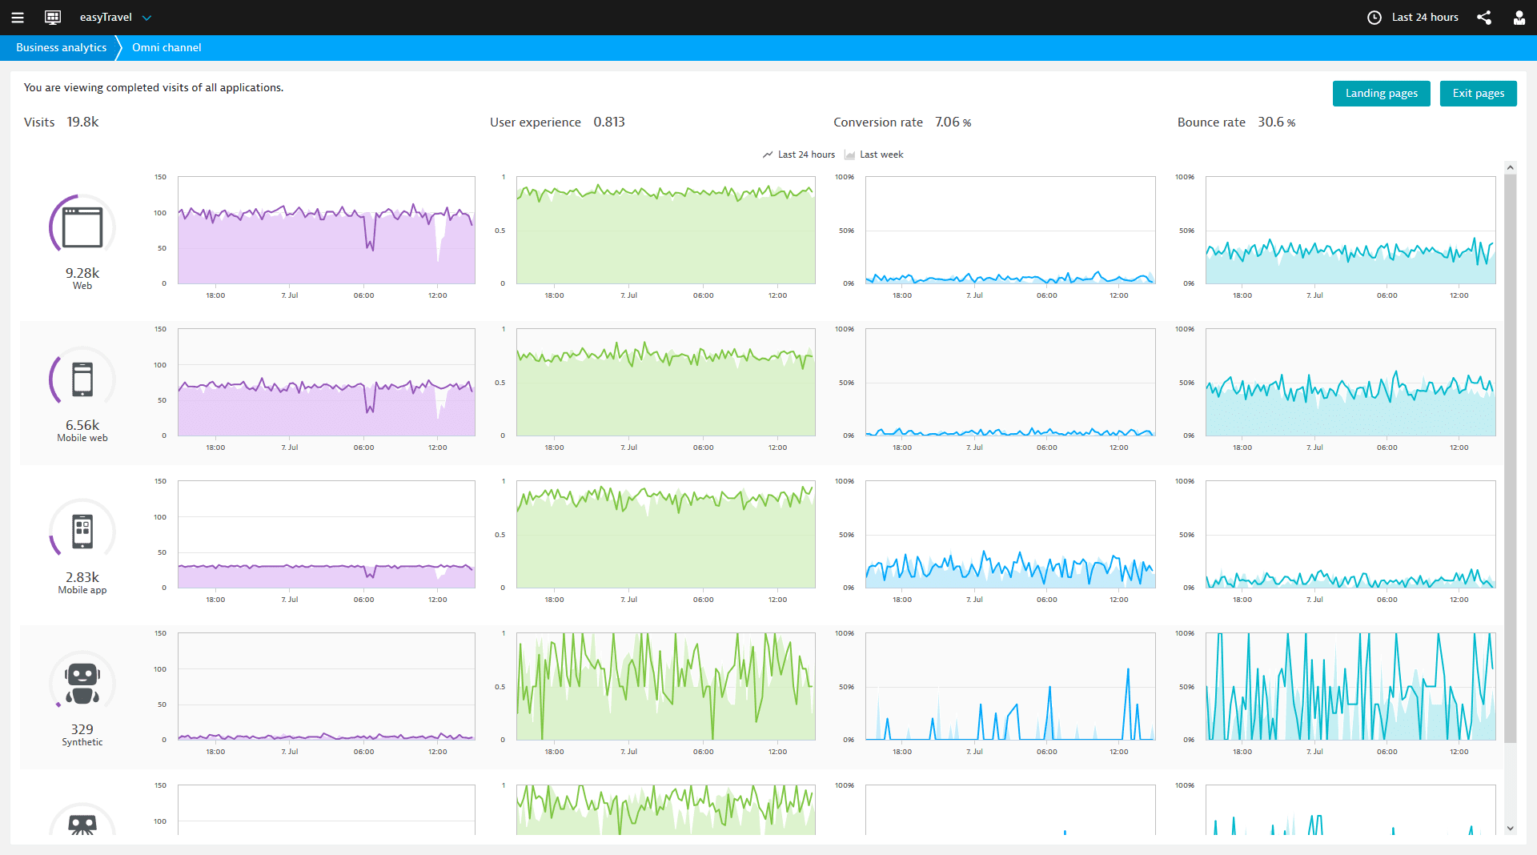
Task: Click the scrollbar down arrow
Action: coord(1511,829)
